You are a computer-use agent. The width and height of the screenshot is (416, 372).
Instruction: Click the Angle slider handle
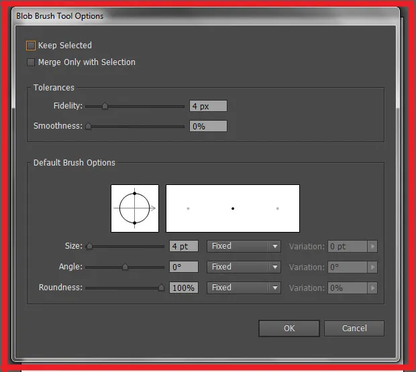pos(125,267)
